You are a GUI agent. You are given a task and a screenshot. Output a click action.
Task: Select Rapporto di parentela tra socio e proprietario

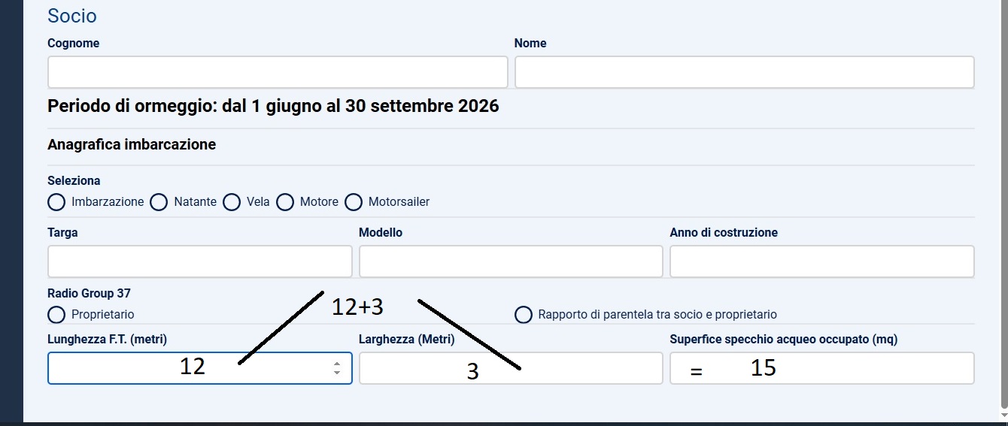(524, 314)
